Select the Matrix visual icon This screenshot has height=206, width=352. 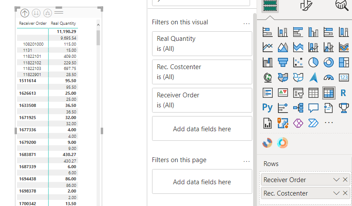(x=328, y=93)
